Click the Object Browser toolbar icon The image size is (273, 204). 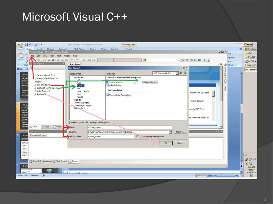pyautogui.click(x=191, y=60)
